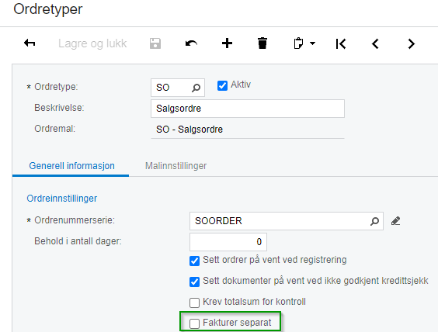Click the Ordrenummerserie: field label
The height and width of the screenshot is (332, 438).
coord(75,220)
